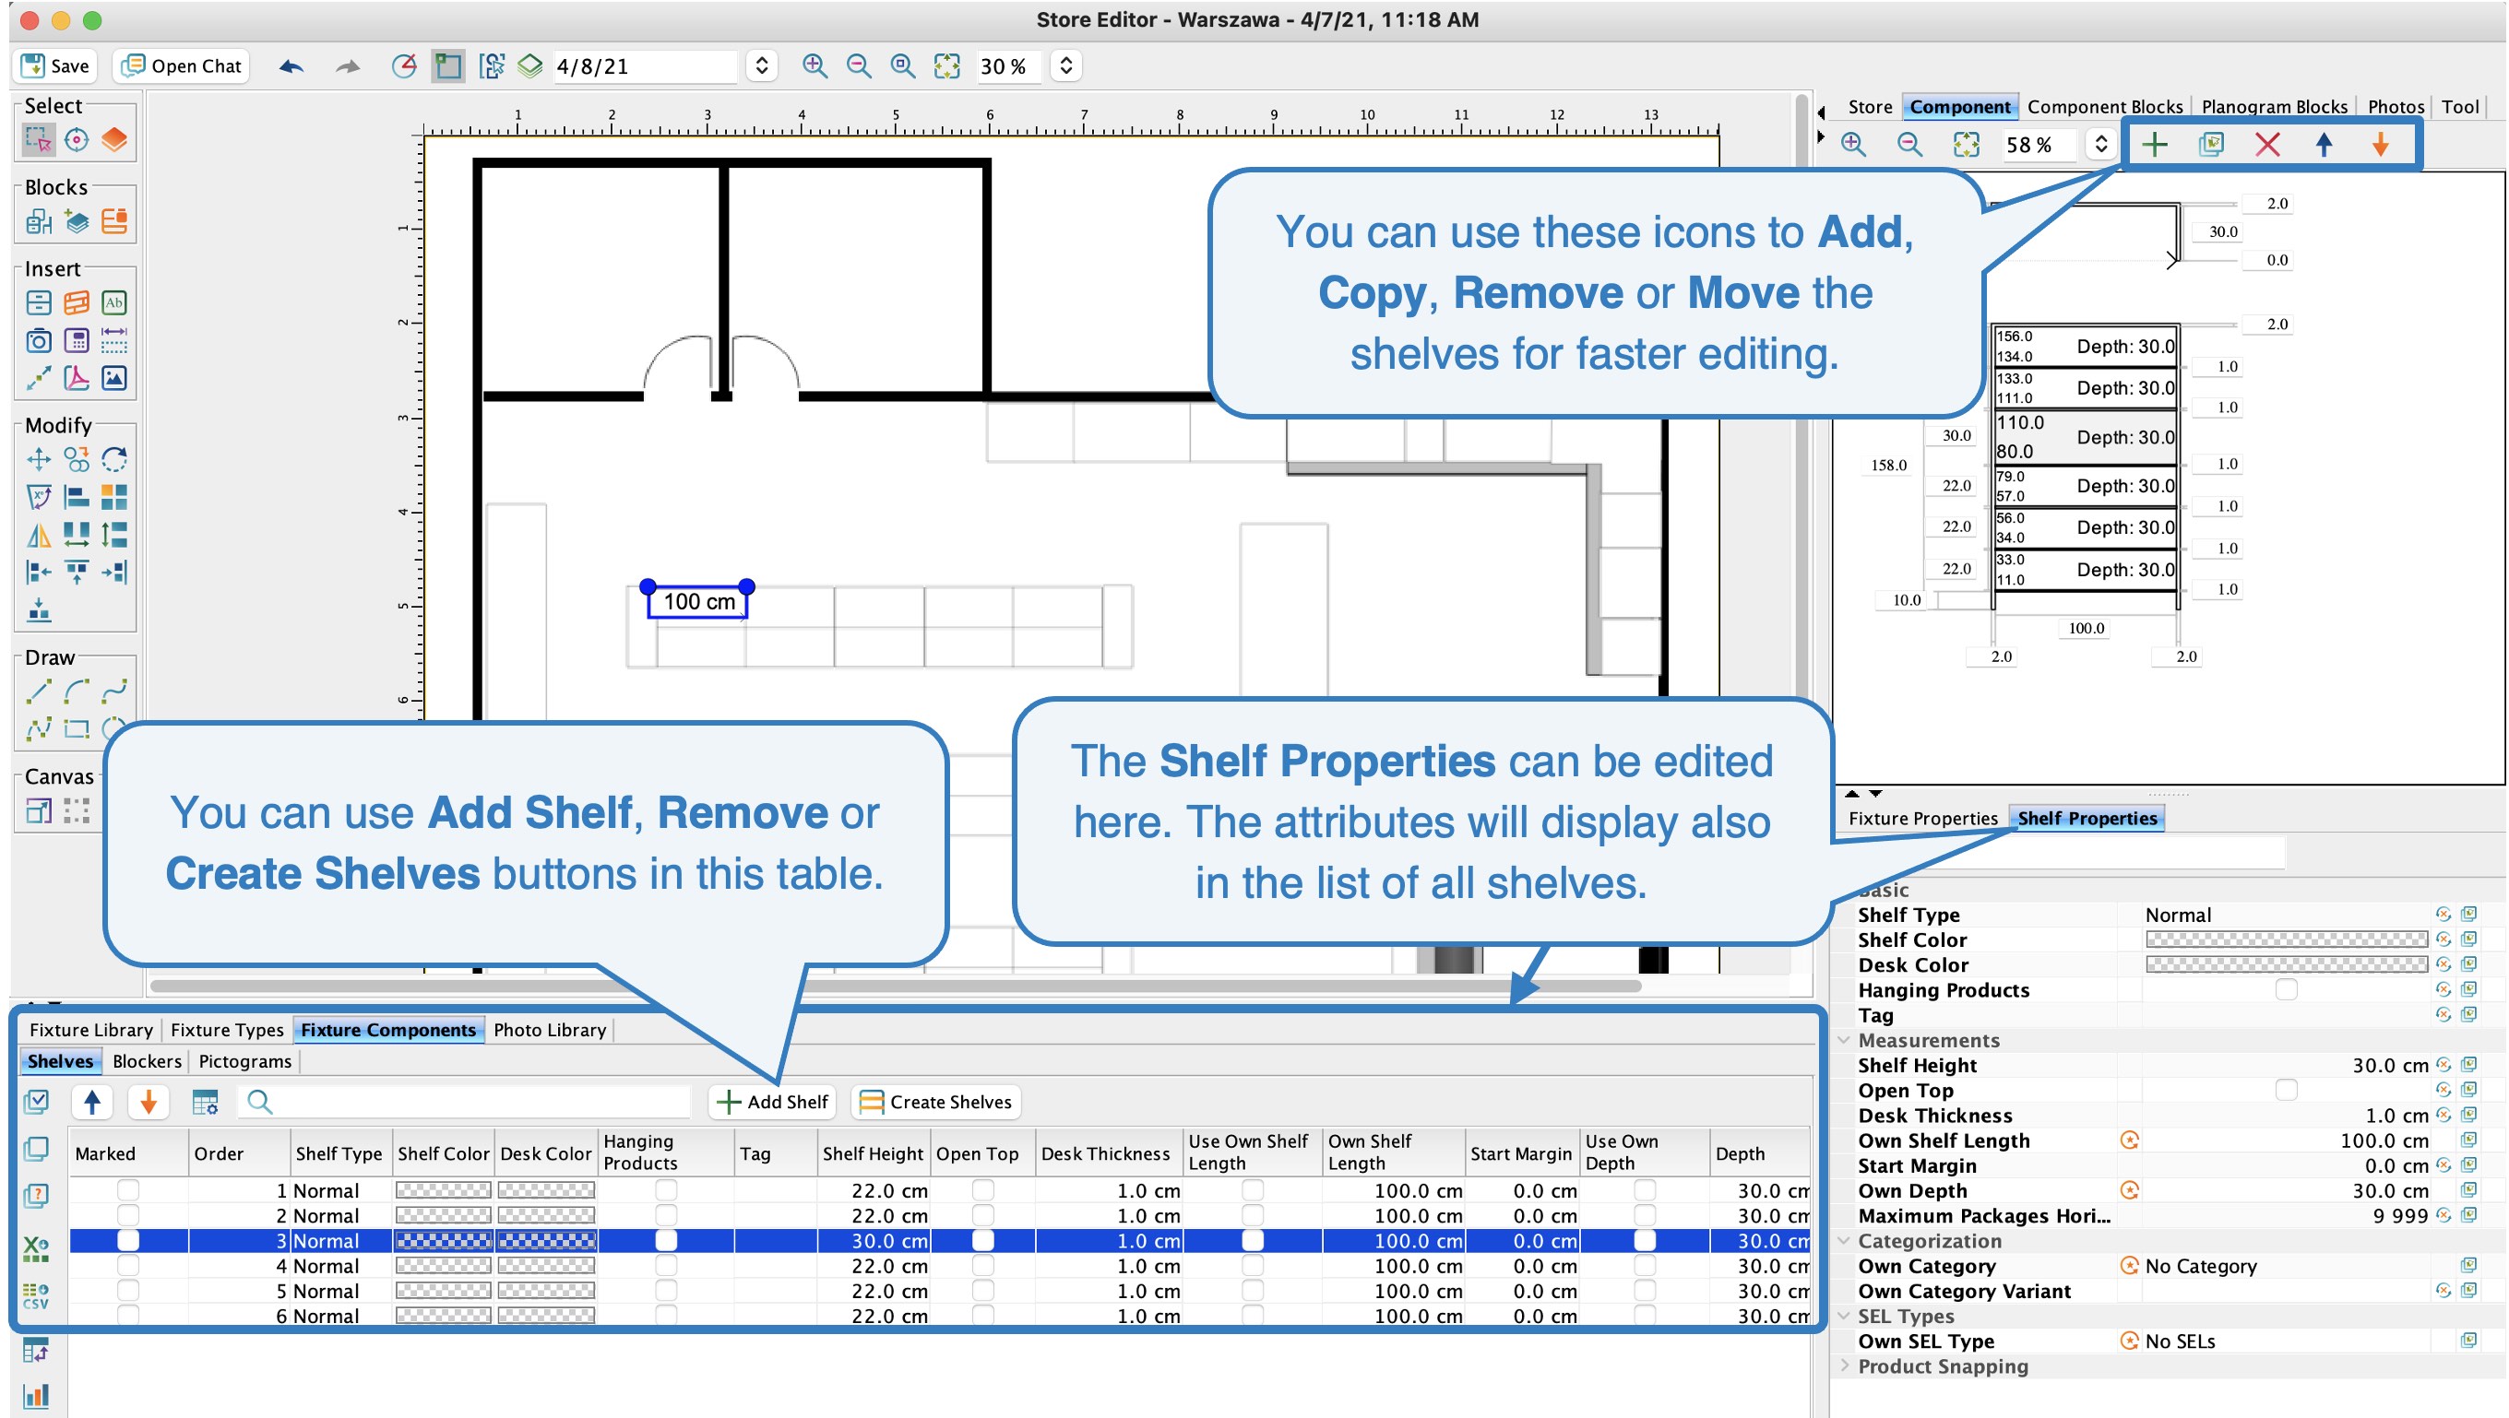Click Shelf Color swatch in Shelf Properties
The height and width of the screenshot is (1418, 2509).
[x=2286, y=939]
